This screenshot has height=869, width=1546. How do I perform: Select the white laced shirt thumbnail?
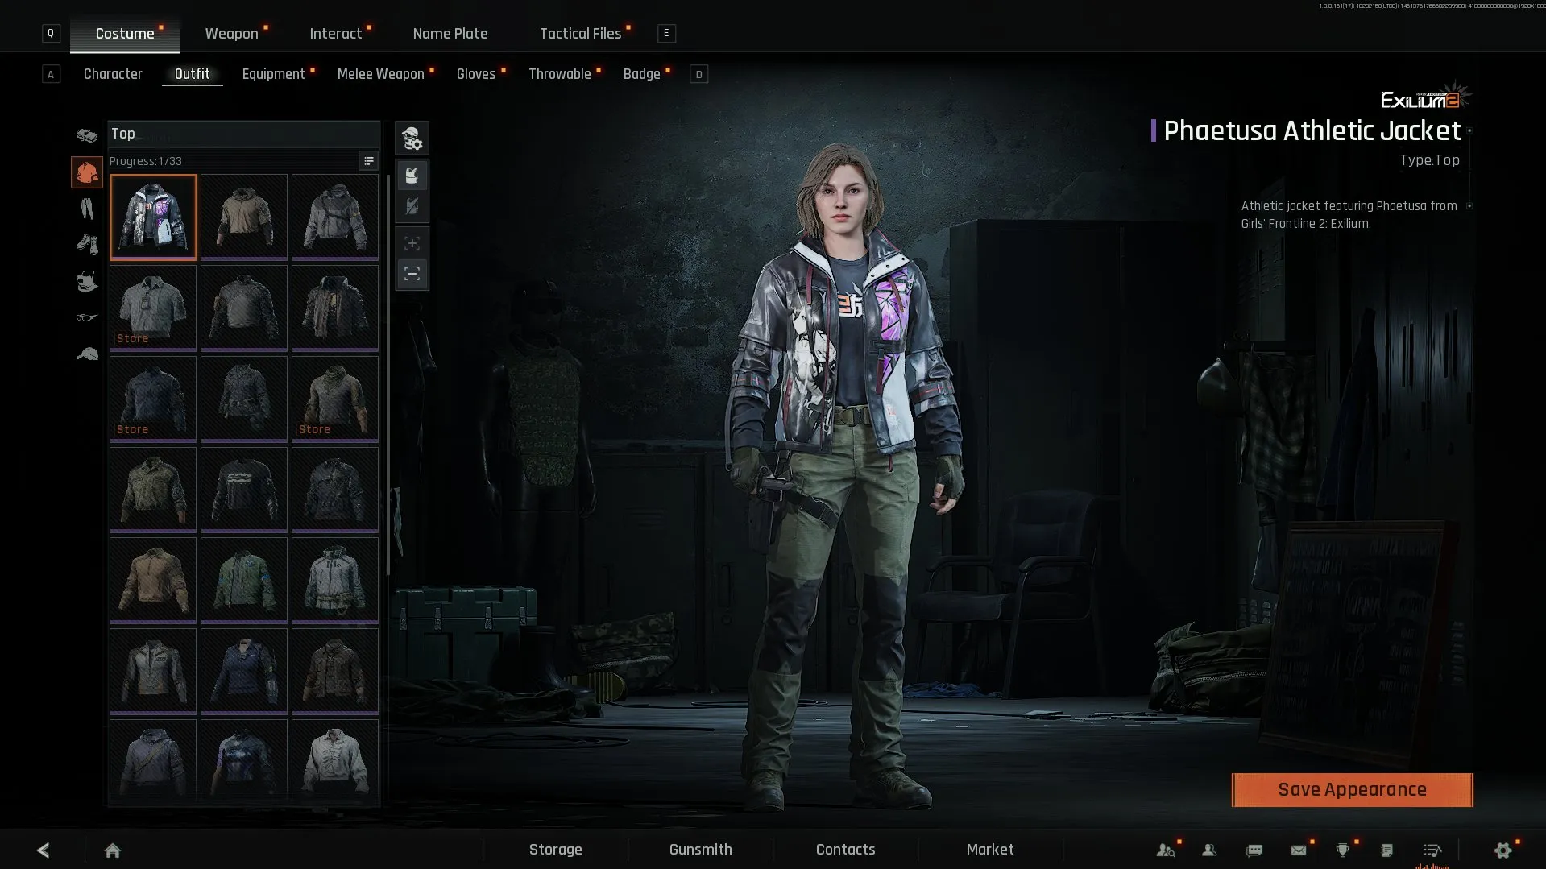pos(335,760)
